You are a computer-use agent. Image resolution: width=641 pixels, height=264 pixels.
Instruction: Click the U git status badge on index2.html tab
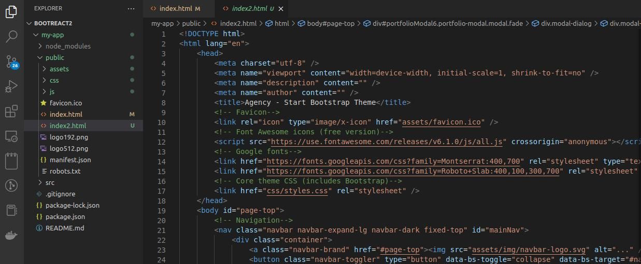click(272, 9)
